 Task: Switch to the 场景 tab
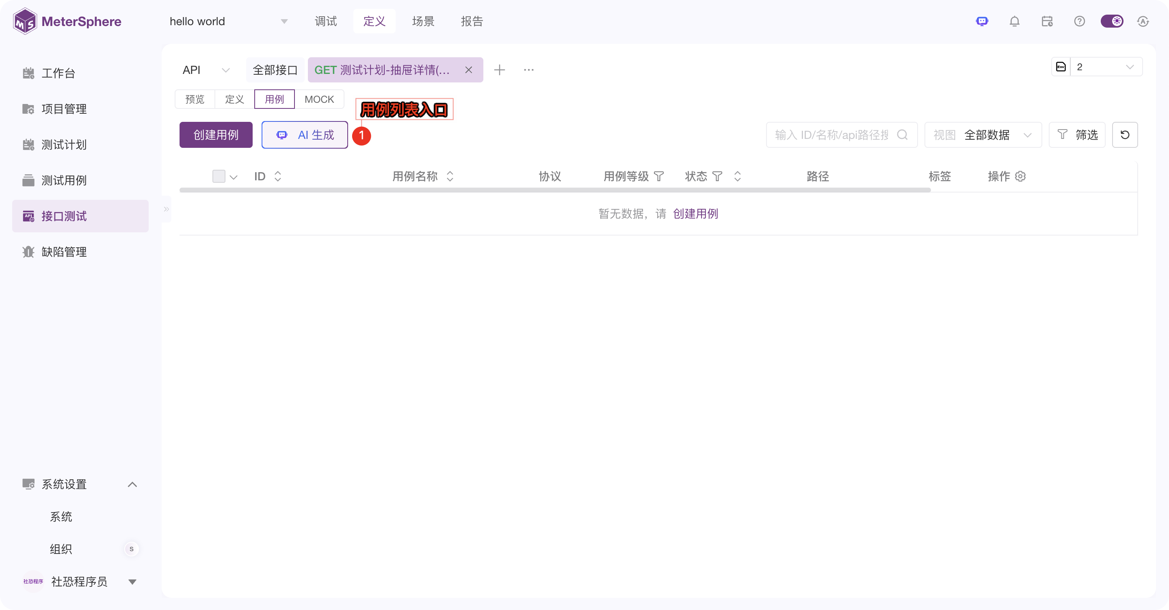[423, 22]
